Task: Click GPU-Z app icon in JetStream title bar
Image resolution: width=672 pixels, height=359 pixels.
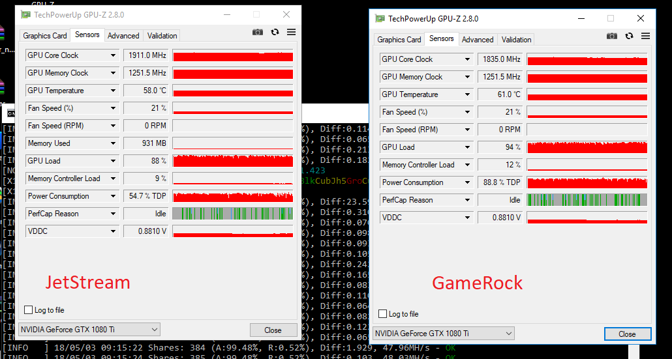Action: point(25,14)
